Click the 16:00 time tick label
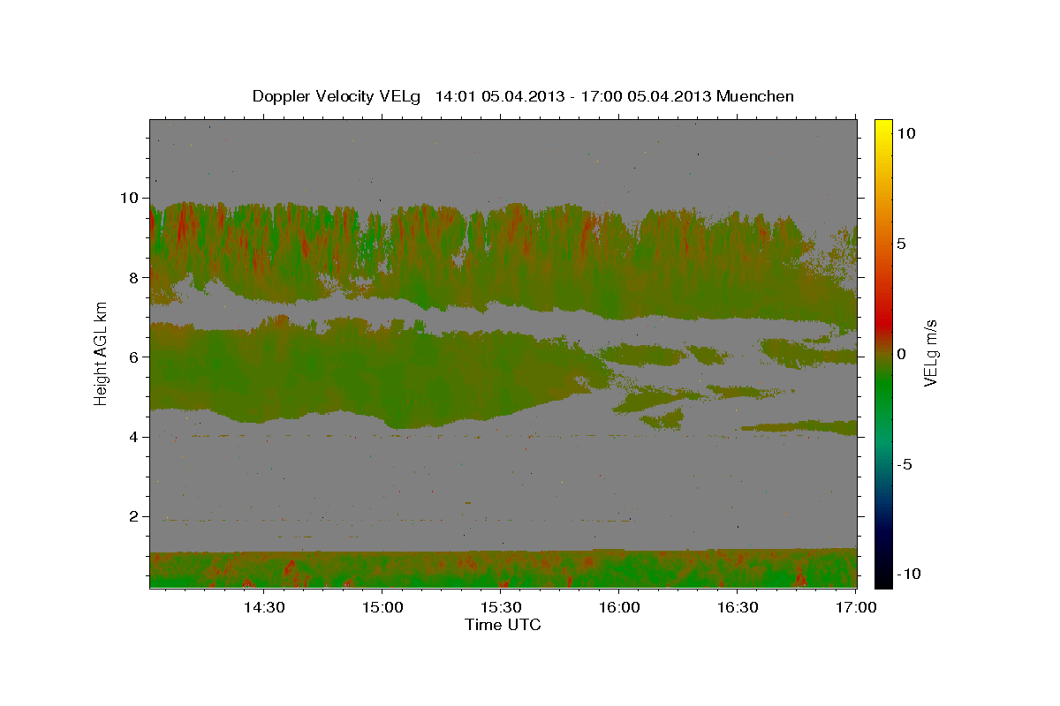 click(619, 608)
